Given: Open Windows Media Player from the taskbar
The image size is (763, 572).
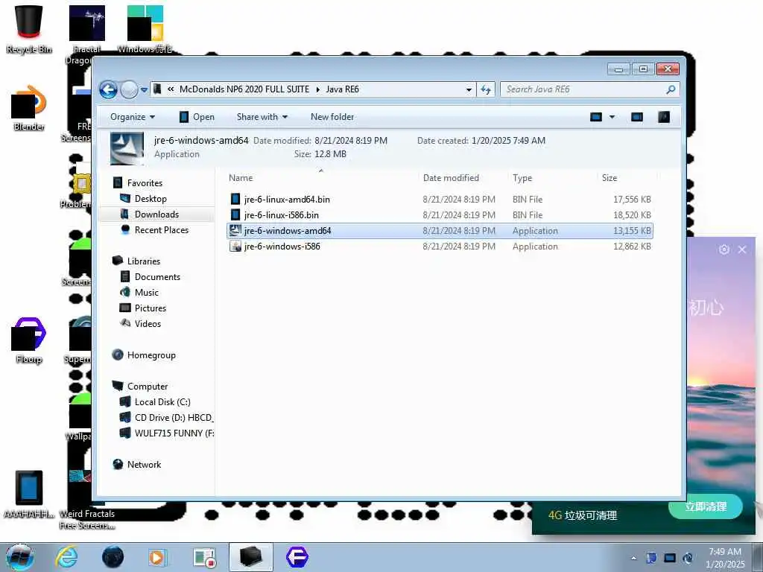Looking at the screenshot, I should coord(156,557).
